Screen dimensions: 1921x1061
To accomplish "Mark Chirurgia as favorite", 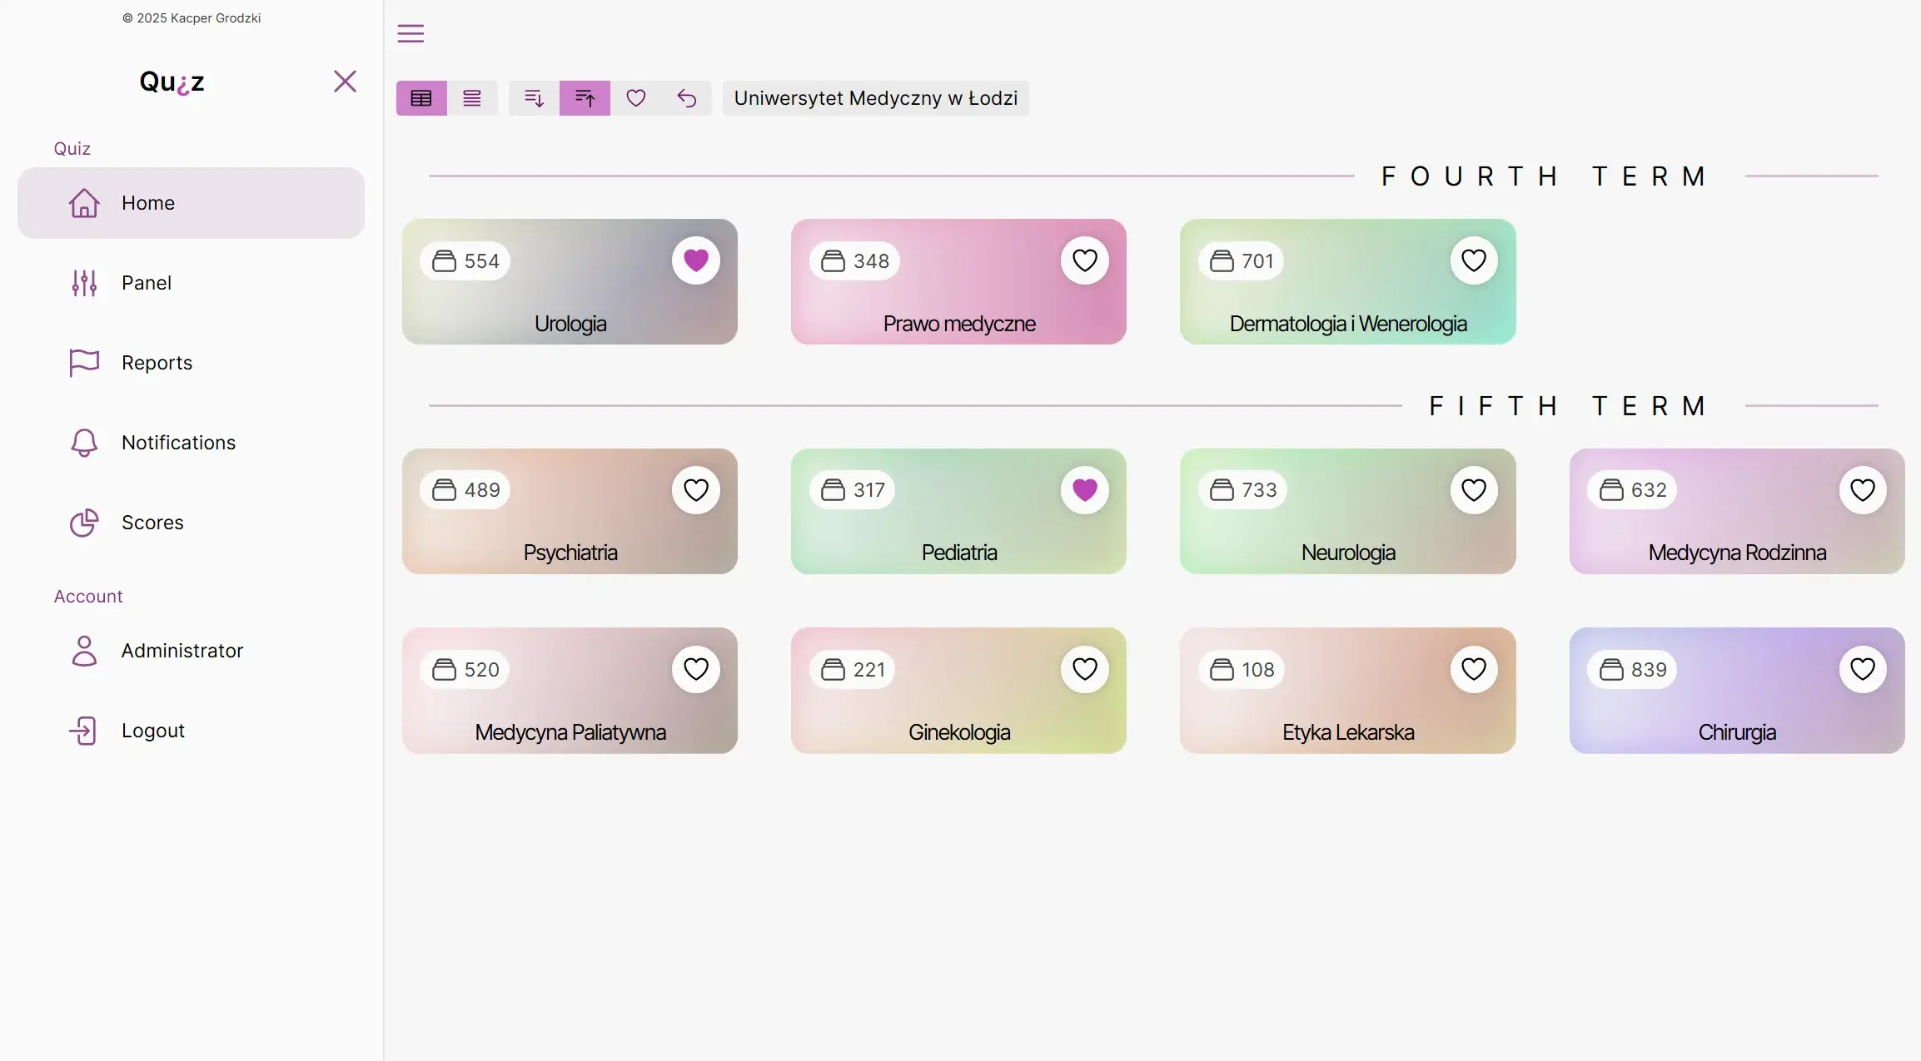I will pos(1863,669).
